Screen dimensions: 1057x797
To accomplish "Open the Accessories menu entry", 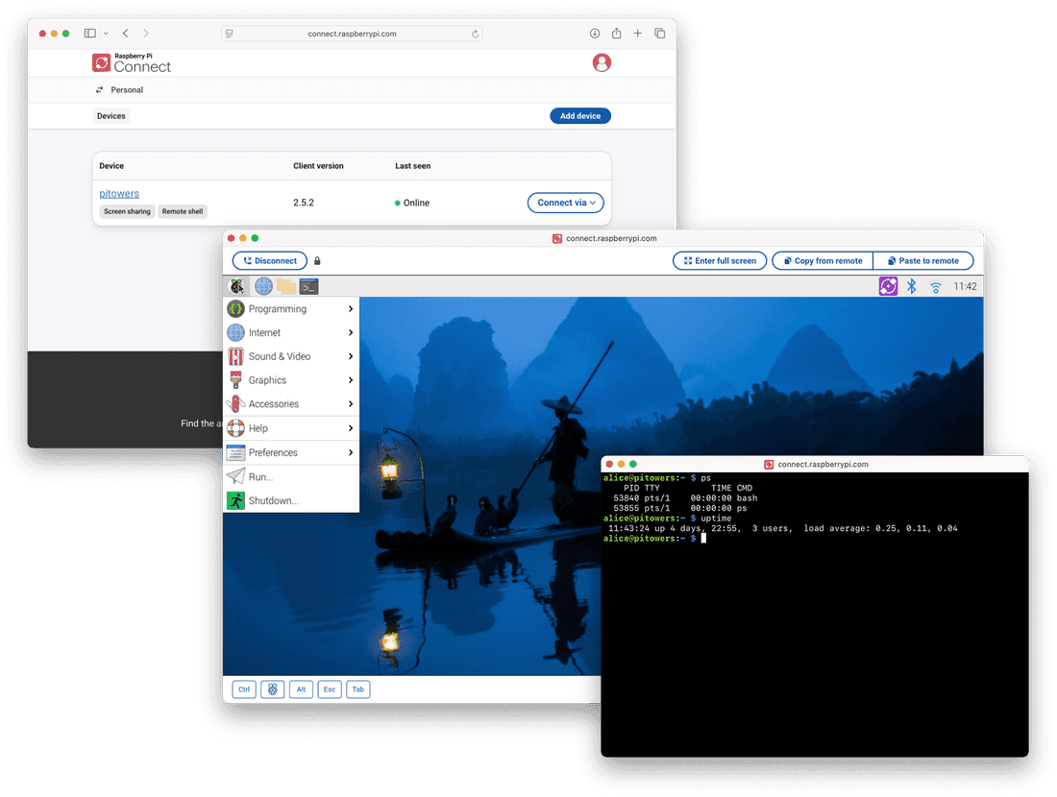I will [x=276, y=404].
